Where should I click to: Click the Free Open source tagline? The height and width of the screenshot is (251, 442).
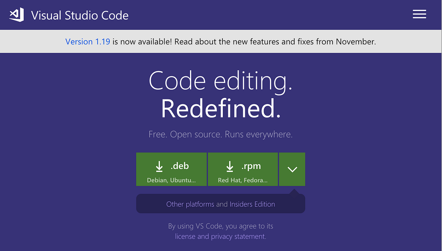221,134
